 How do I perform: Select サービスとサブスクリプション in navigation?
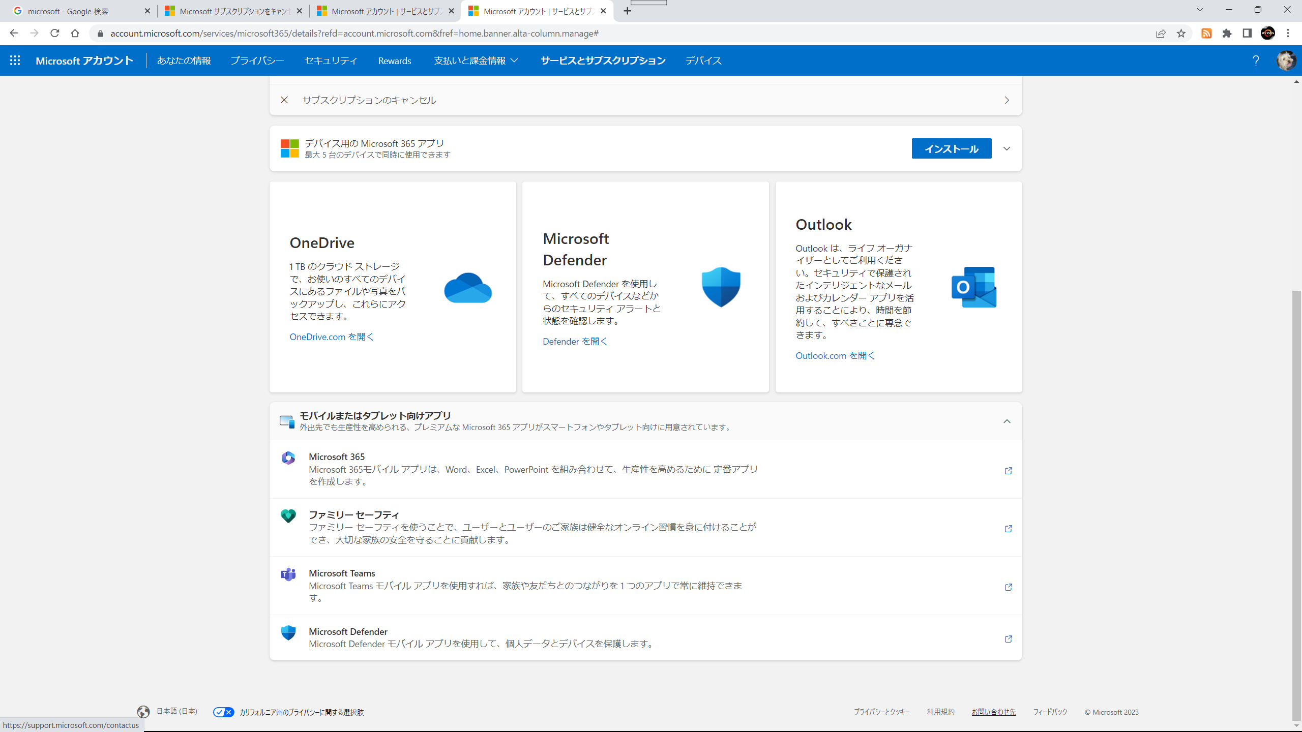(x=603, y=60)
